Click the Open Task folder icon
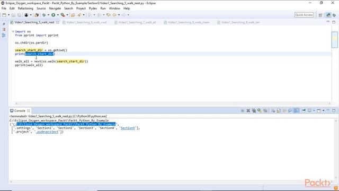This screenshot has width=339, height=191. click(73, 15)
